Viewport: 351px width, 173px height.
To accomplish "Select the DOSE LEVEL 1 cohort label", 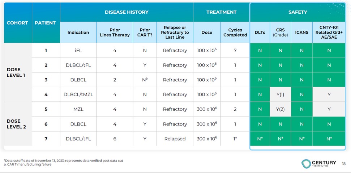I will click(14, 72).
